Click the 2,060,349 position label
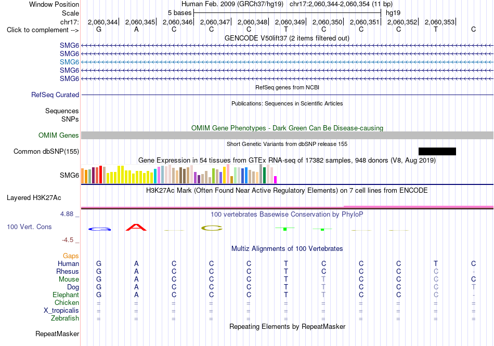 point(290,22)
